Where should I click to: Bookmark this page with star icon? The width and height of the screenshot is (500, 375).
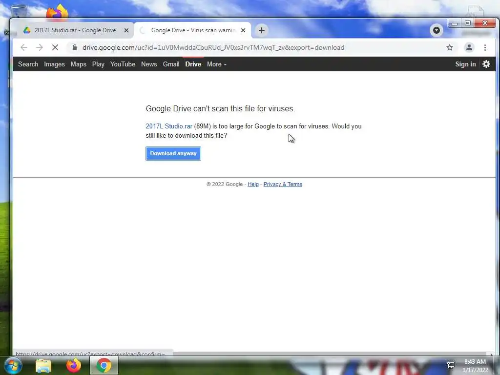pos(450,47)
